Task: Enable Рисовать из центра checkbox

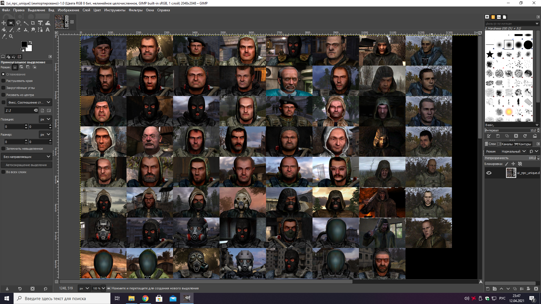Action: pos(3,95)
